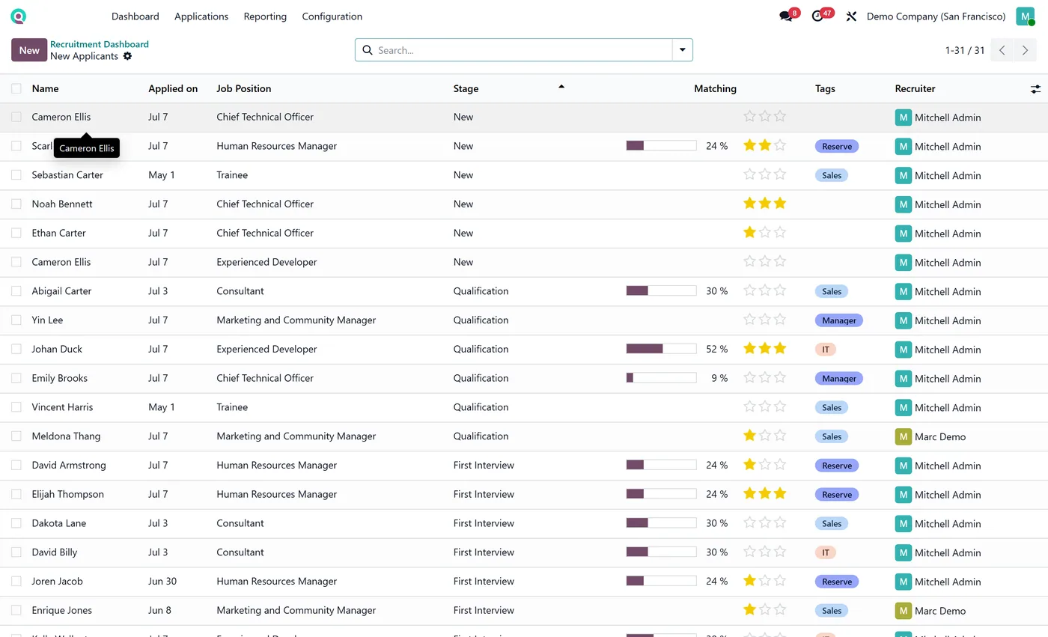1048x637 pixels.
Task: Check the Yin Lee row checkbox
Action: coord(16,320)
